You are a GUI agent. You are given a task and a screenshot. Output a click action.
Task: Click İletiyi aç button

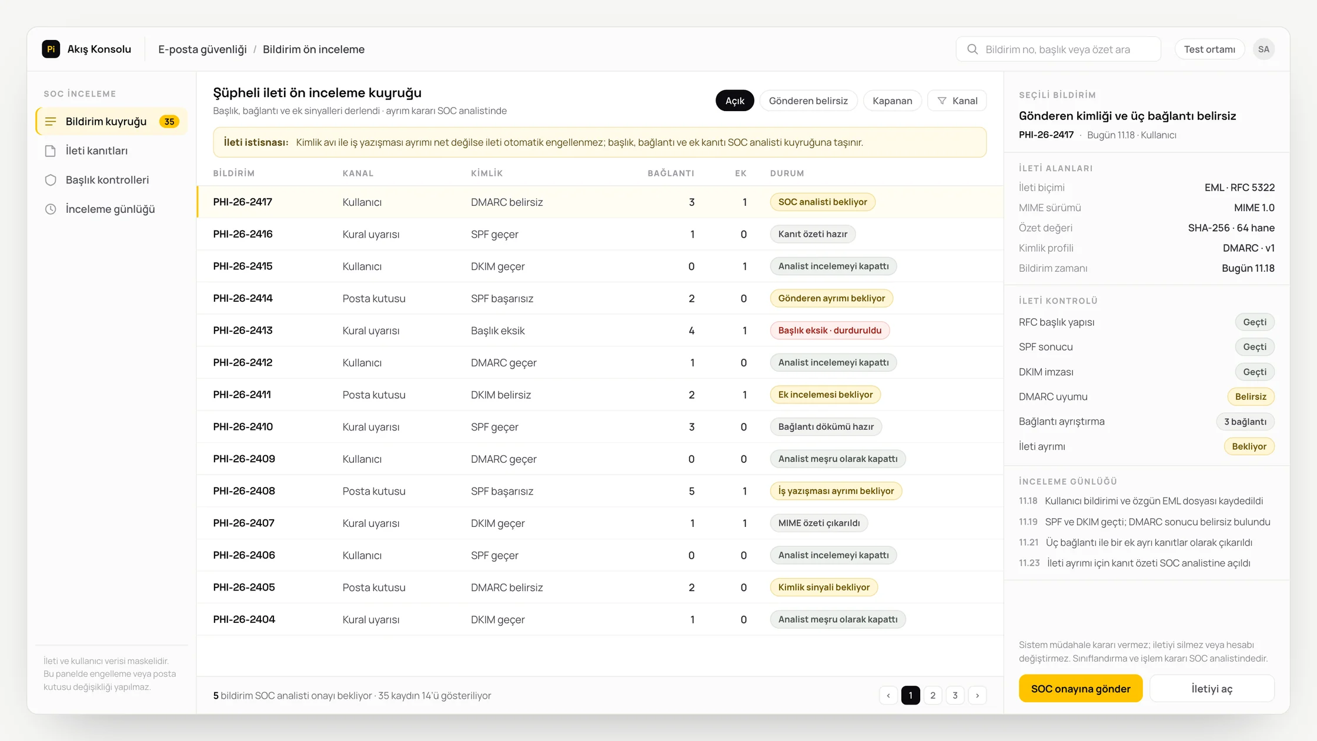click(x=1212, y=689)
